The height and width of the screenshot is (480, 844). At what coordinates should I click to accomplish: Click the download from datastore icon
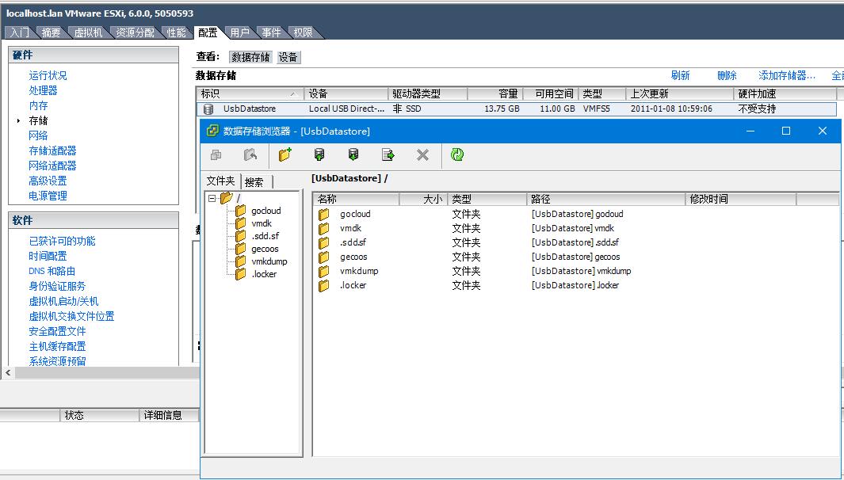[353, 155]
